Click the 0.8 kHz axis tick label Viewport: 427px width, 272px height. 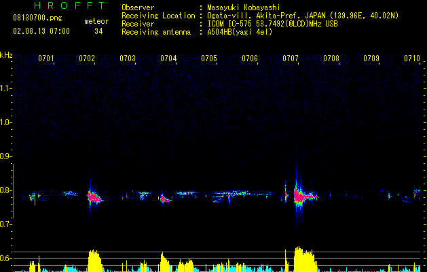pos(5,190)
